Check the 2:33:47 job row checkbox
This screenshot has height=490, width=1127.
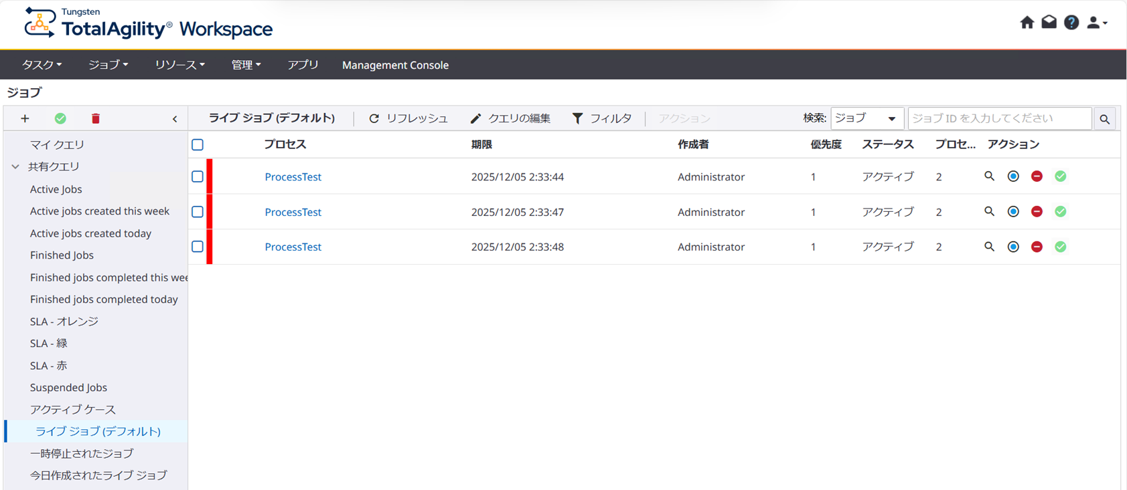[x=198, y=212]
